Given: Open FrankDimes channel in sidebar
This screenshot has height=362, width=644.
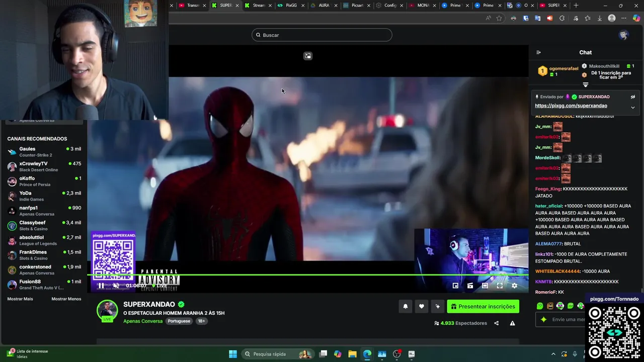Looking at the screenshot, I should pos(44,255).
